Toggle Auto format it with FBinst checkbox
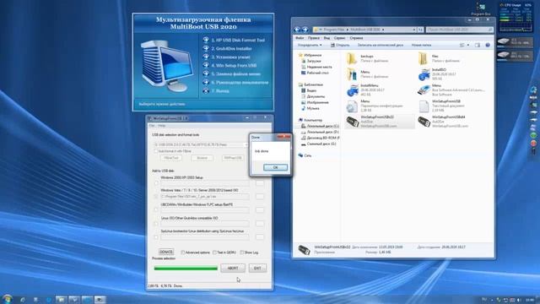This screenshot has width=540, height=304. 155,151
